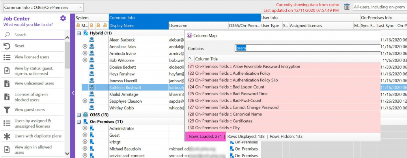The height and width of the screenshot is (158, 407).
Task: Click the Job Center list scroll-down arrow
Action: 67,153
